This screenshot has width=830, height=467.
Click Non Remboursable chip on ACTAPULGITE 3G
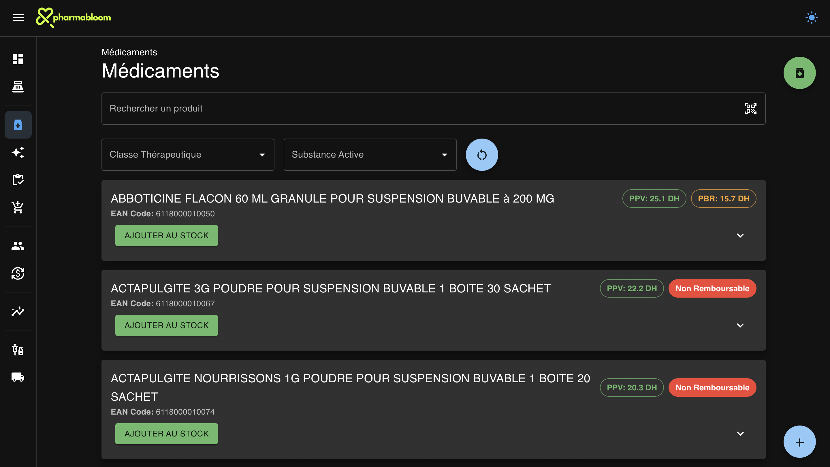[x=712, y=288]
